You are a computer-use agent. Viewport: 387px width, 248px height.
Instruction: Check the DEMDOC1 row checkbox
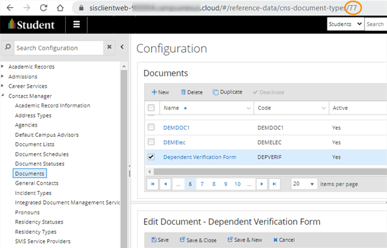point(151,127)
